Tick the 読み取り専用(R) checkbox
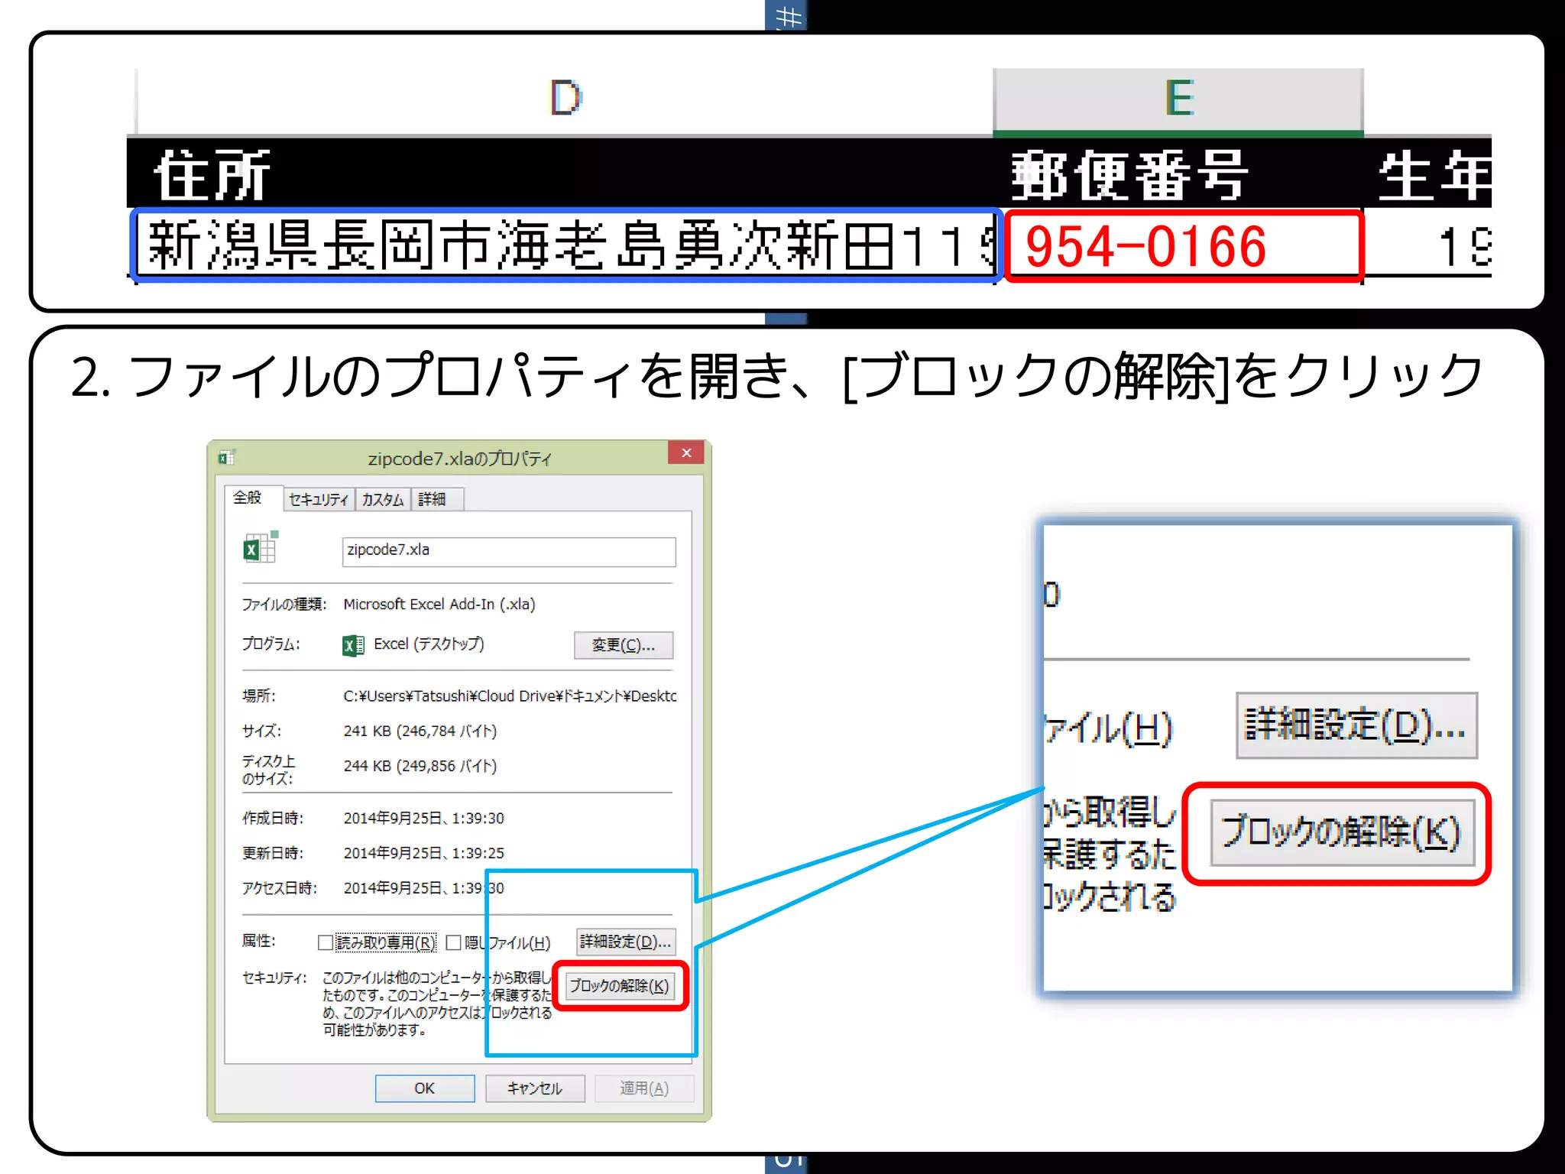Image resolution: width=1565 pixels, height=1174 pixels. point(326,942)
